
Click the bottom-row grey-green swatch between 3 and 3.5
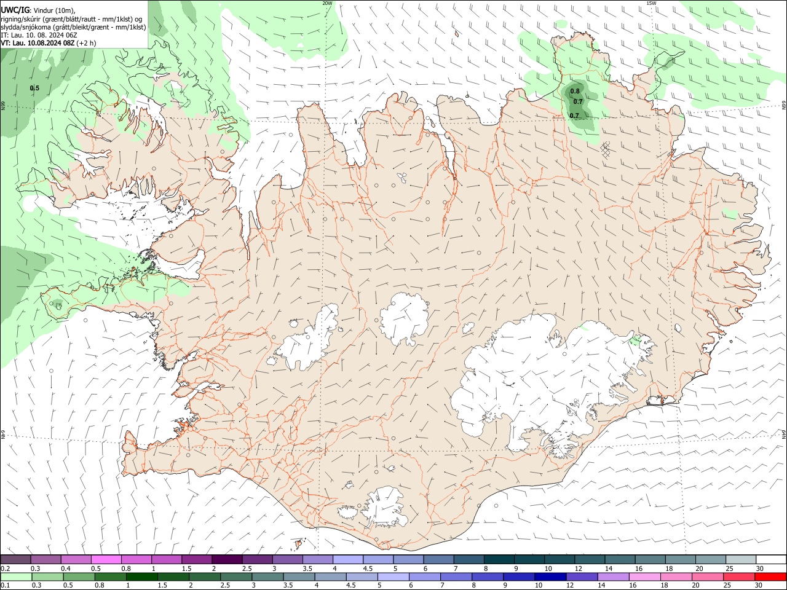267,576
